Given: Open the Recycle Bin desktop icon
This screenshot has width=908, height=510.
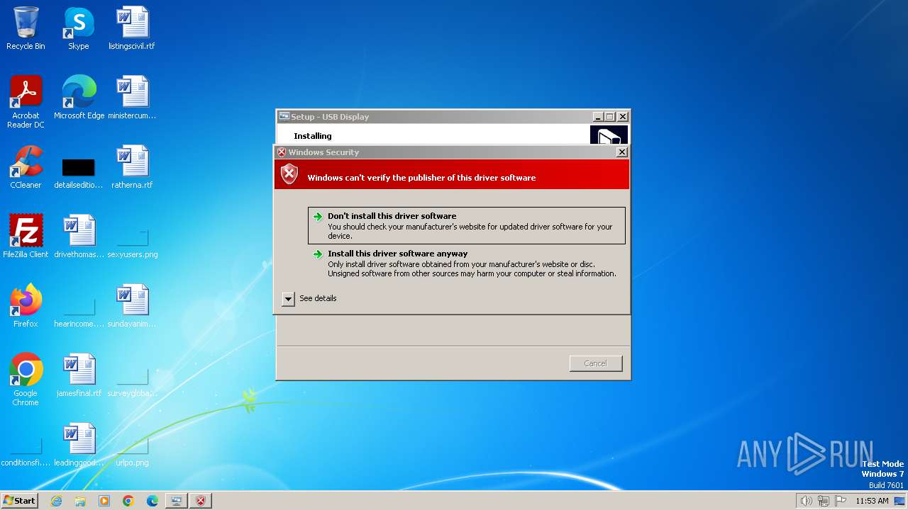Looking at the screenshot, I should (x=26, y=28).
